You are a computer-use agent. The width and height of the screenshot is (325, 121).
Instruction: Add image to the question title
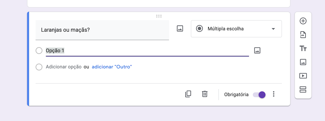point(180,28)
